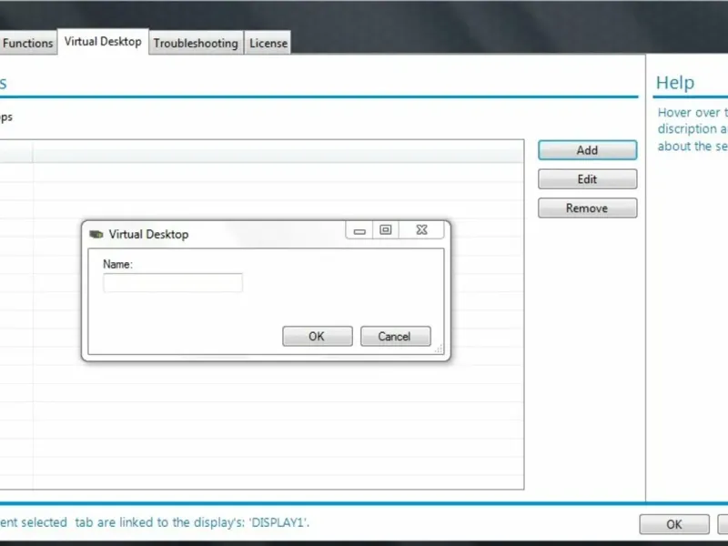The height and width of the screenshot is (546, 728).
Task: Maximize the Virtual Desktop dialog
Action: (x=385, y=230)
